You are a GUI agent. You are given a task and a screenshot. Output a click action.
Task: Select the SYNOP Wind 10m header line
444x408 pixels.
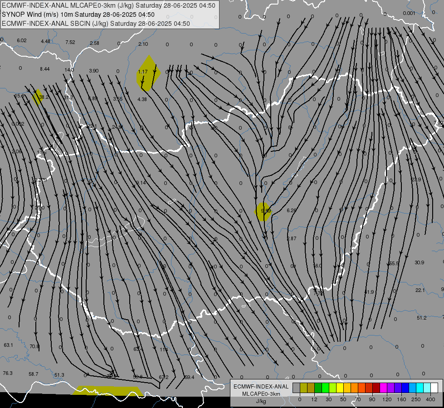(78, 15)
